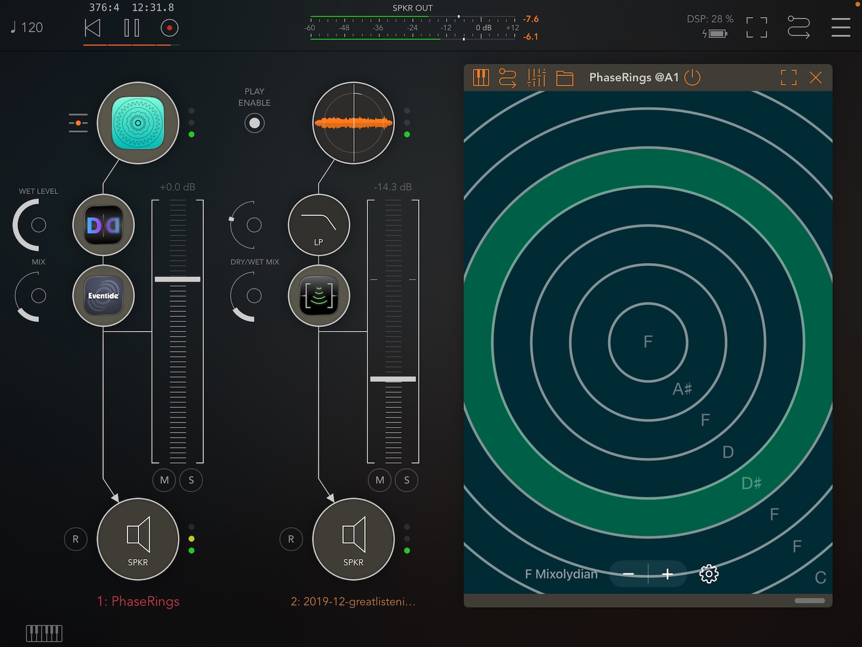
Task: Mute the PhaseRings channel
Action: coord(164,480)
